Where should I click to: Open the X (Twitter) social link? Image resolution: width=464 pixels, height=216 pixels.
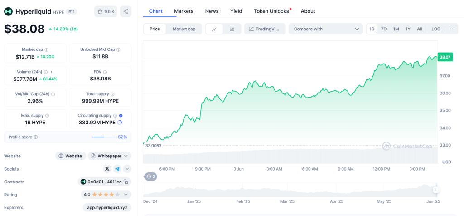(107, 169)
